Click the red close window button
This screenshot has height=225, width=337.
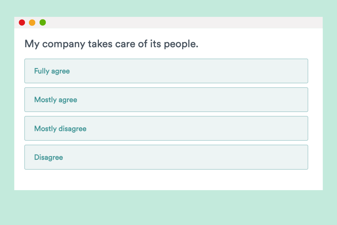point(22,22)
